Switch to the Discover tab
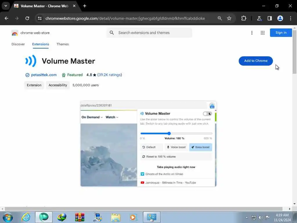Viewport: 297px width, 223px height. tap(18, 44)
